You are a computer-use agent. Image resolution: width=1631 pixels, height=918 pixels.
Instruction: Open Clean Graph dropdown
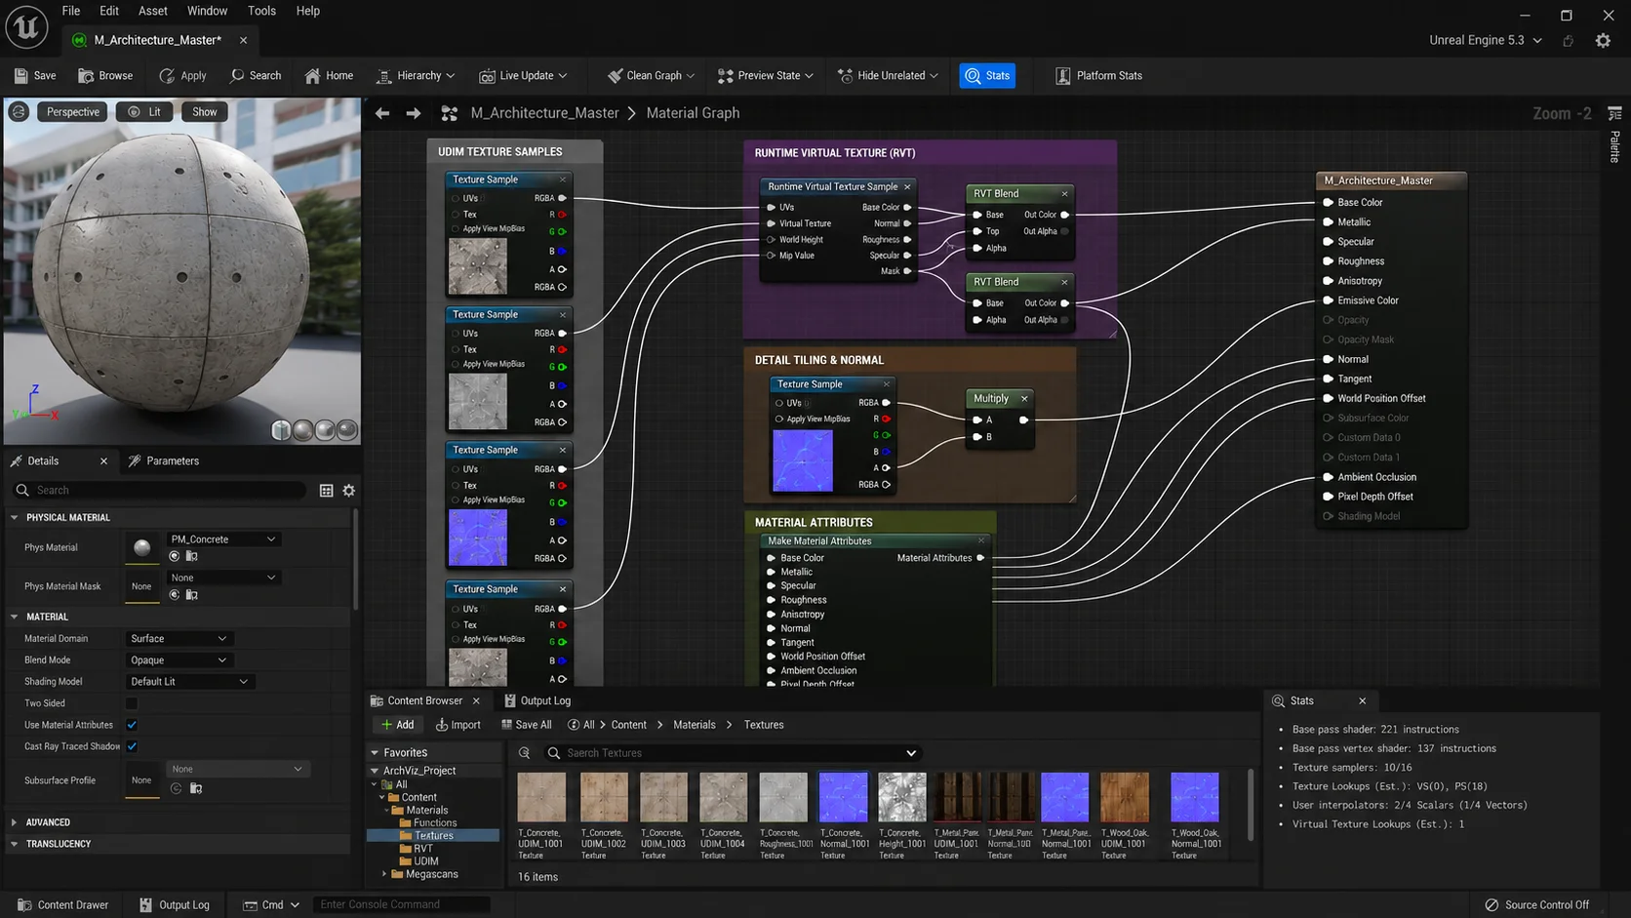click(x=651, y=75)
